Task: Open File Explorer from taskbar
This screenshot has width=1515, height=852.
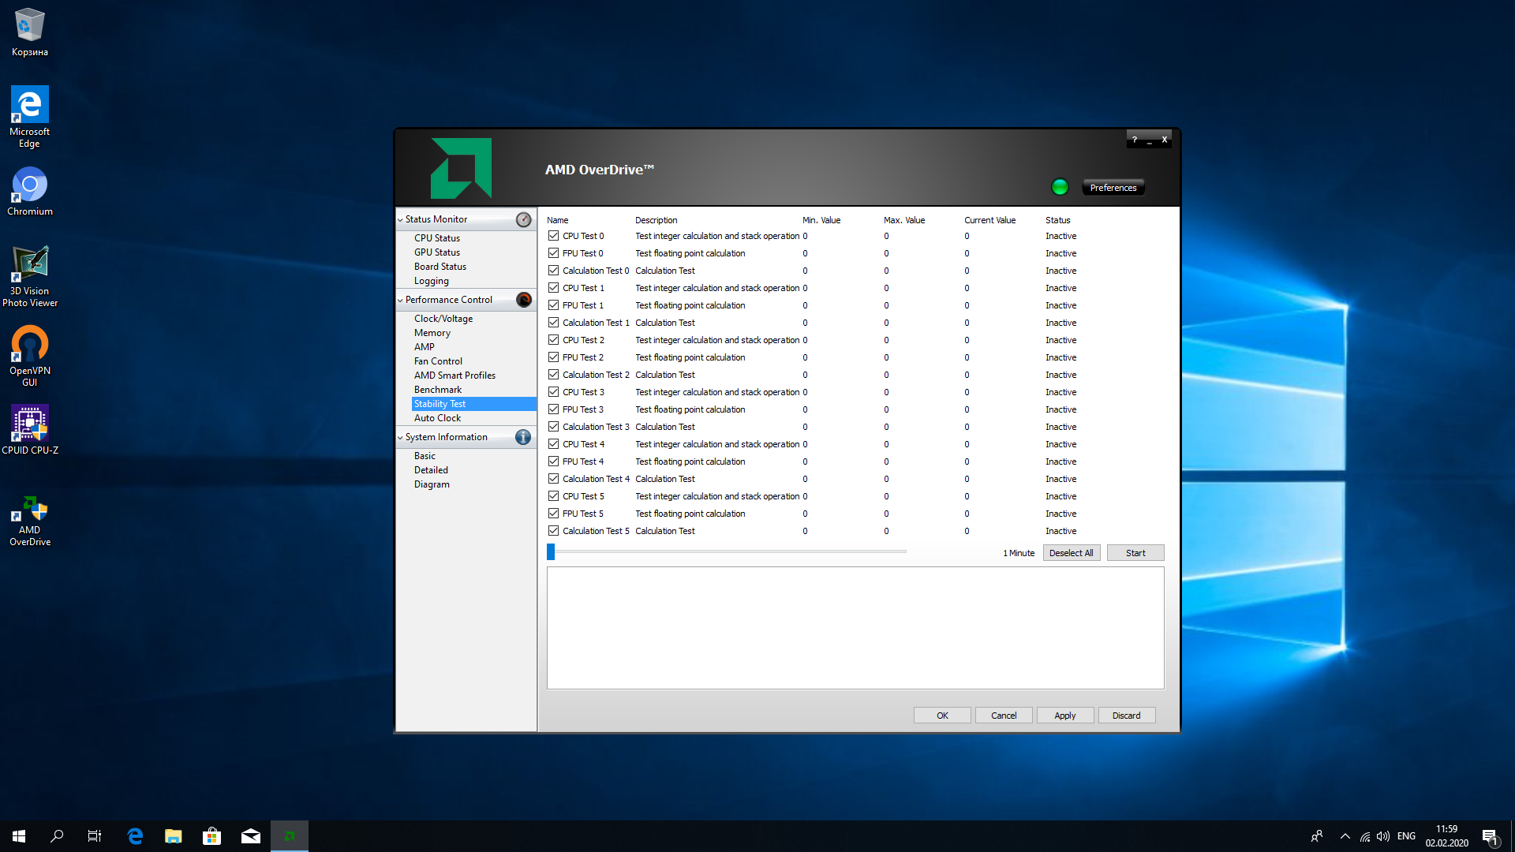Action: pos(173,836)
